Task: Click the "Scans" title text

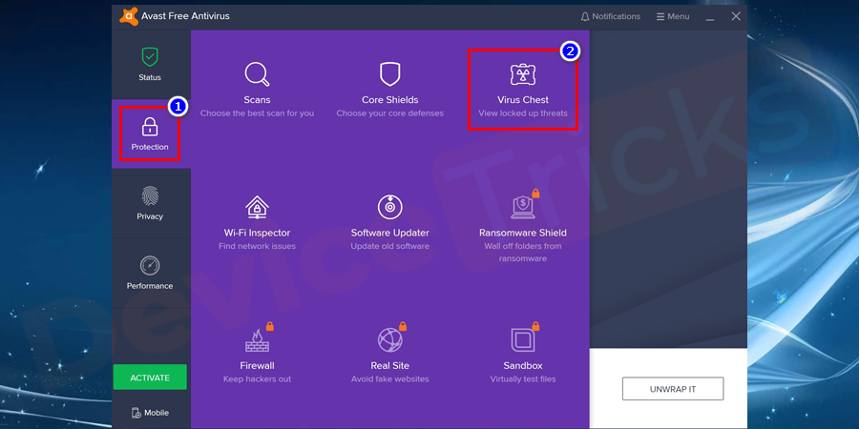Action: pyautogui.click(x=257, y=100)
